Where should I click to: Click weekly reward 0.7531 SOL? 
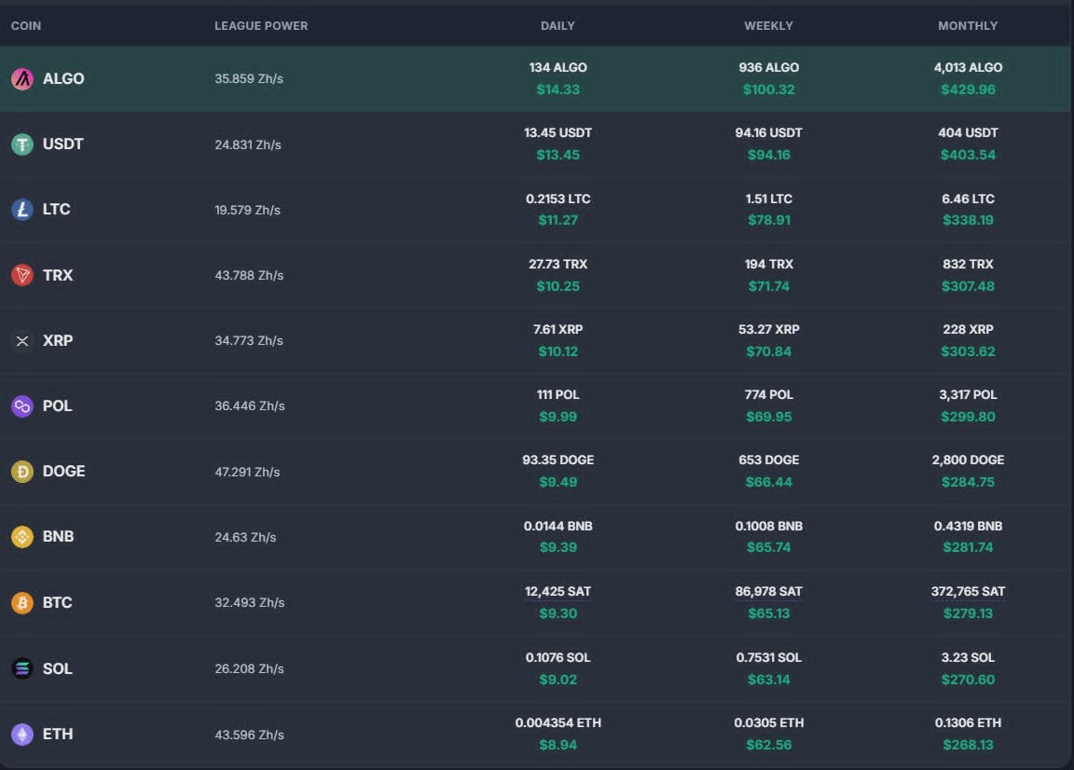[x=768, y=657]
